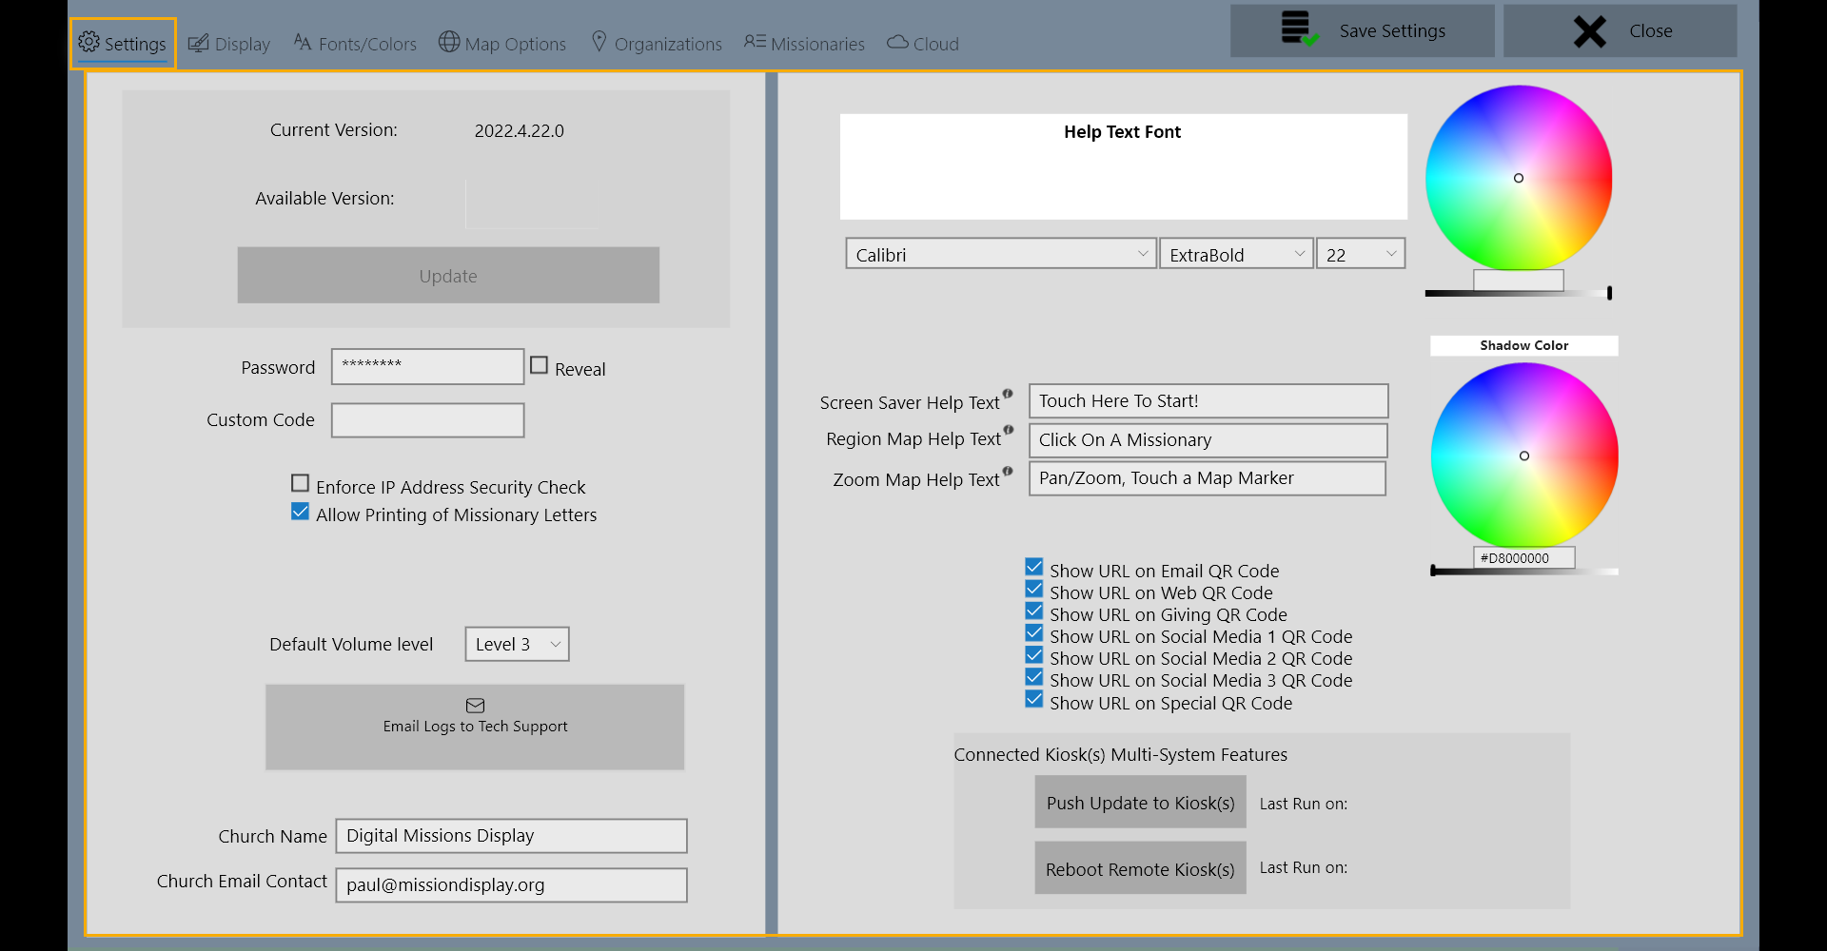
Task: Select the Fonts/Colors icon
Action: click(x=304, y=43)
